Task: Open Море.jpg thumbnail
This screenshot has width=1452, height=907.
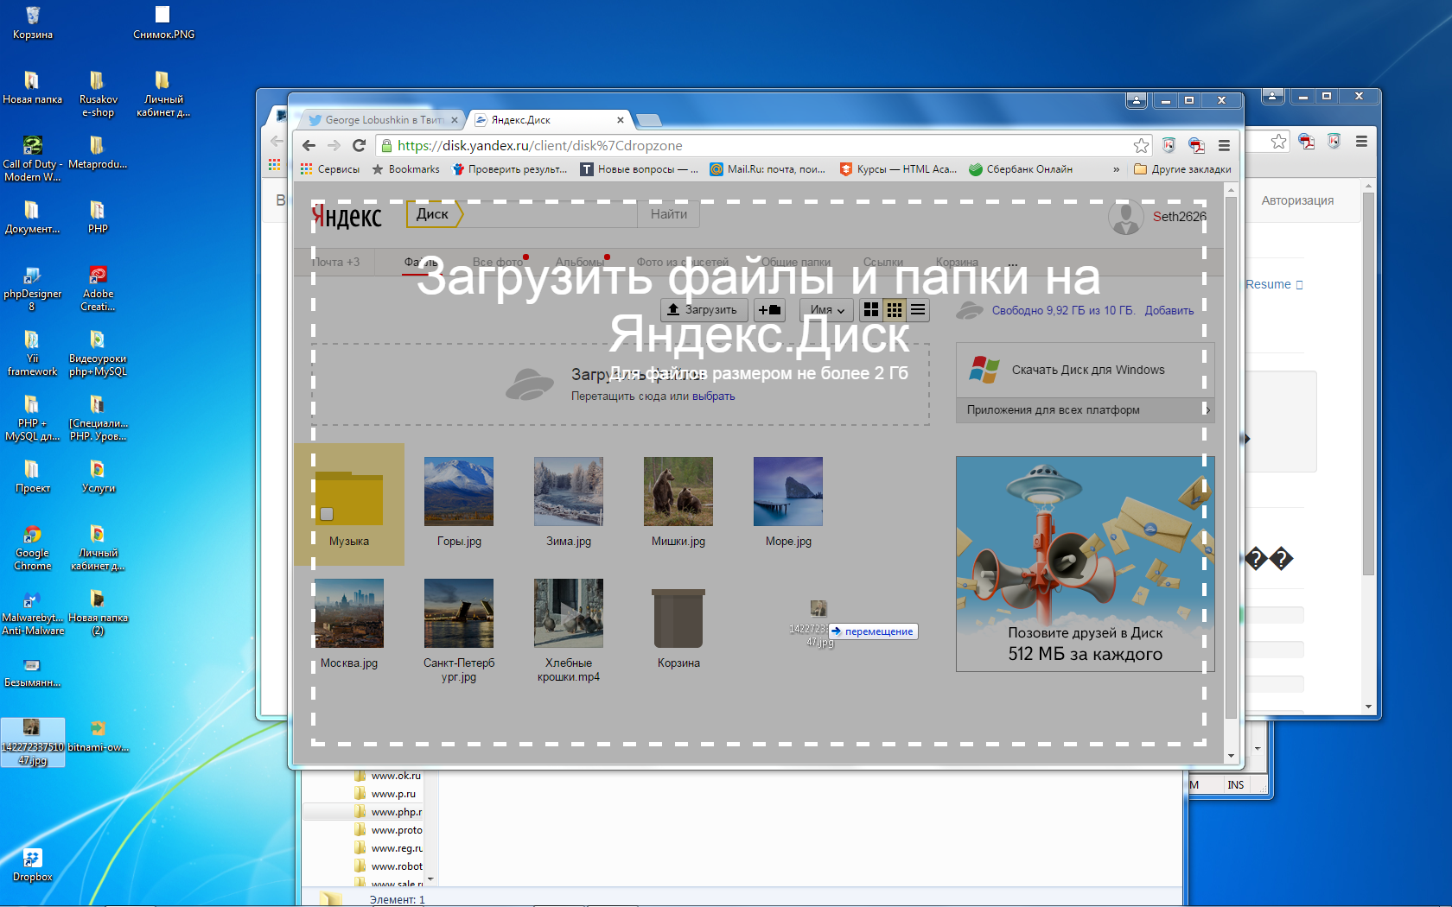Action: [788, 492]
